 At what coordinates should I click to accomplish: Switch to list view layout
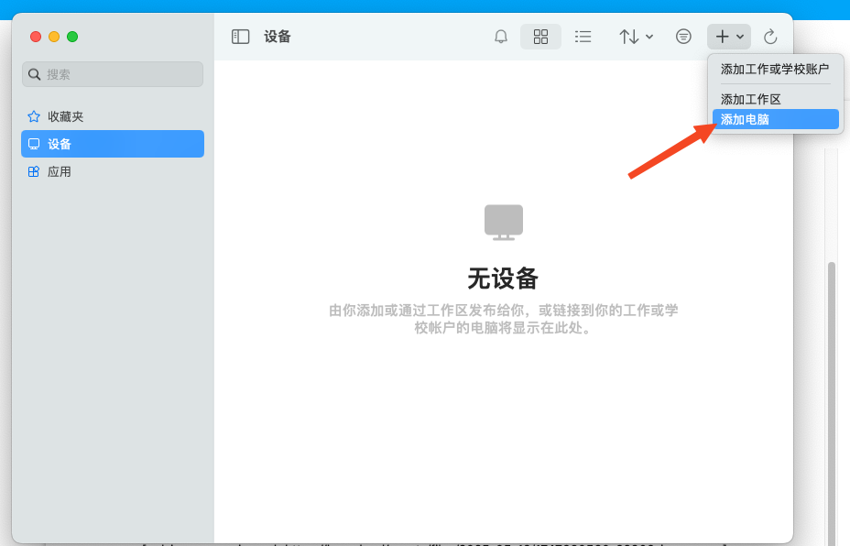[x=583, y=37]
